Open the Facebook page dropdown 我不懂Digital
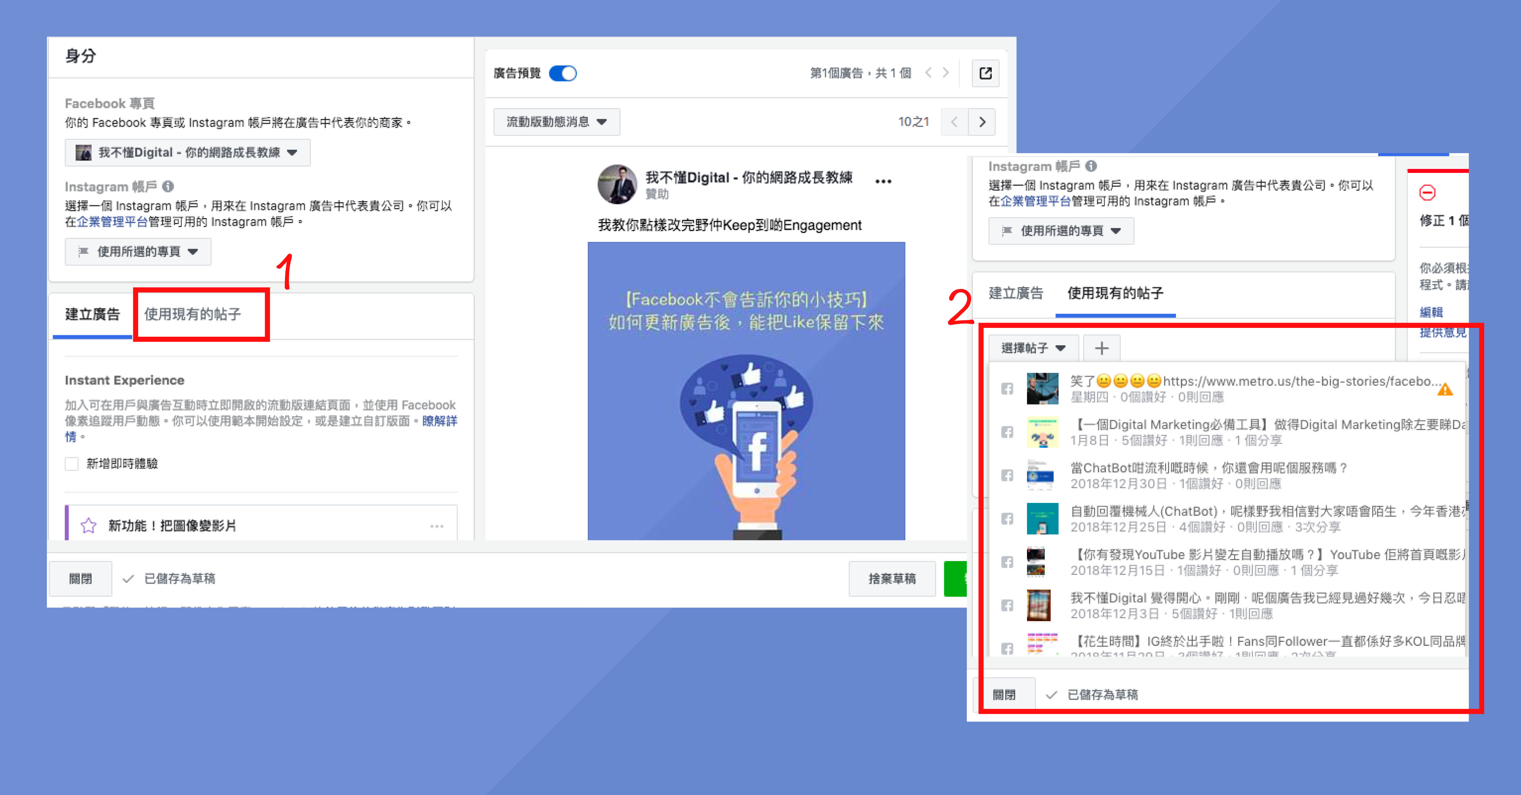The image size is (1521, 795). (187, 153)
